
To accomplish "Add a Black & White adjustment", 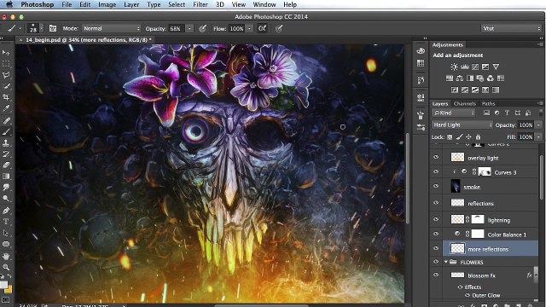I will point(470,78).
